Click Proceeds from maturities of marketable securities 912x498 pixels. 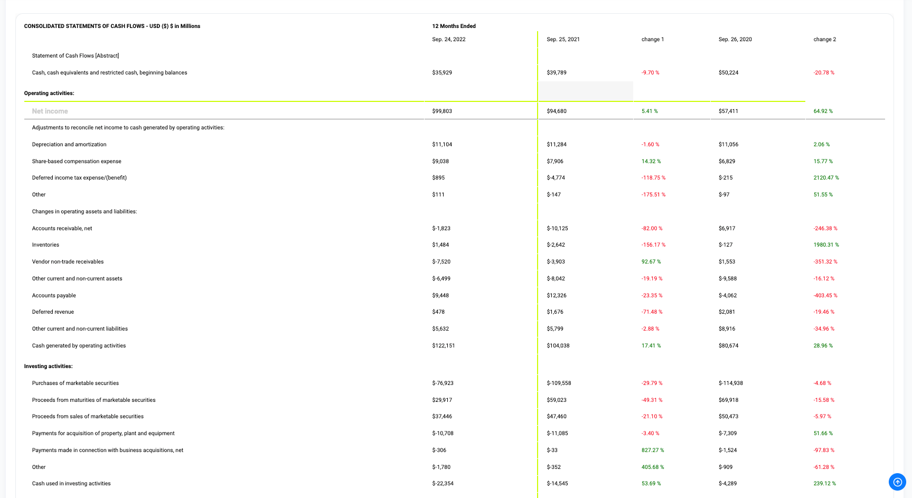[93, 400]
